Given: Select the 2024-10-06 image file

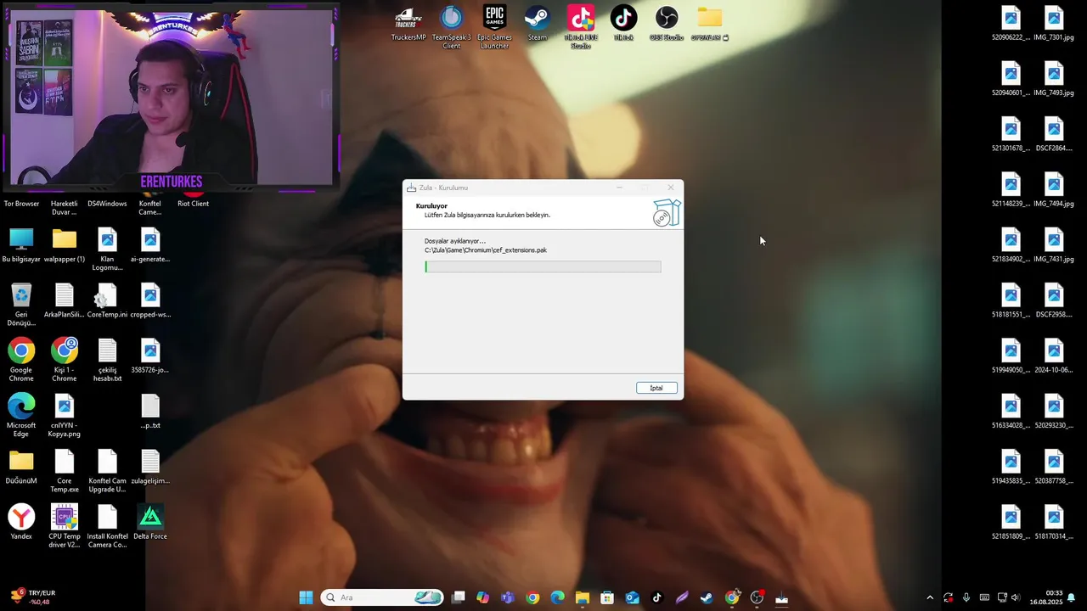Looking at the screenshot, I should [1054, 356].
